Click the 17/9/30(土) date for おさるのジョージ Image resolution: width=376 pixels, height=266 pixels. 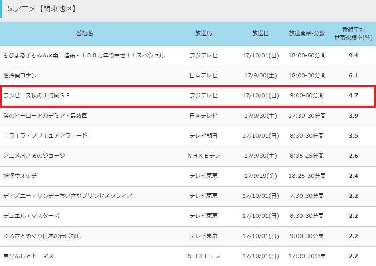[x=261, y=156]
